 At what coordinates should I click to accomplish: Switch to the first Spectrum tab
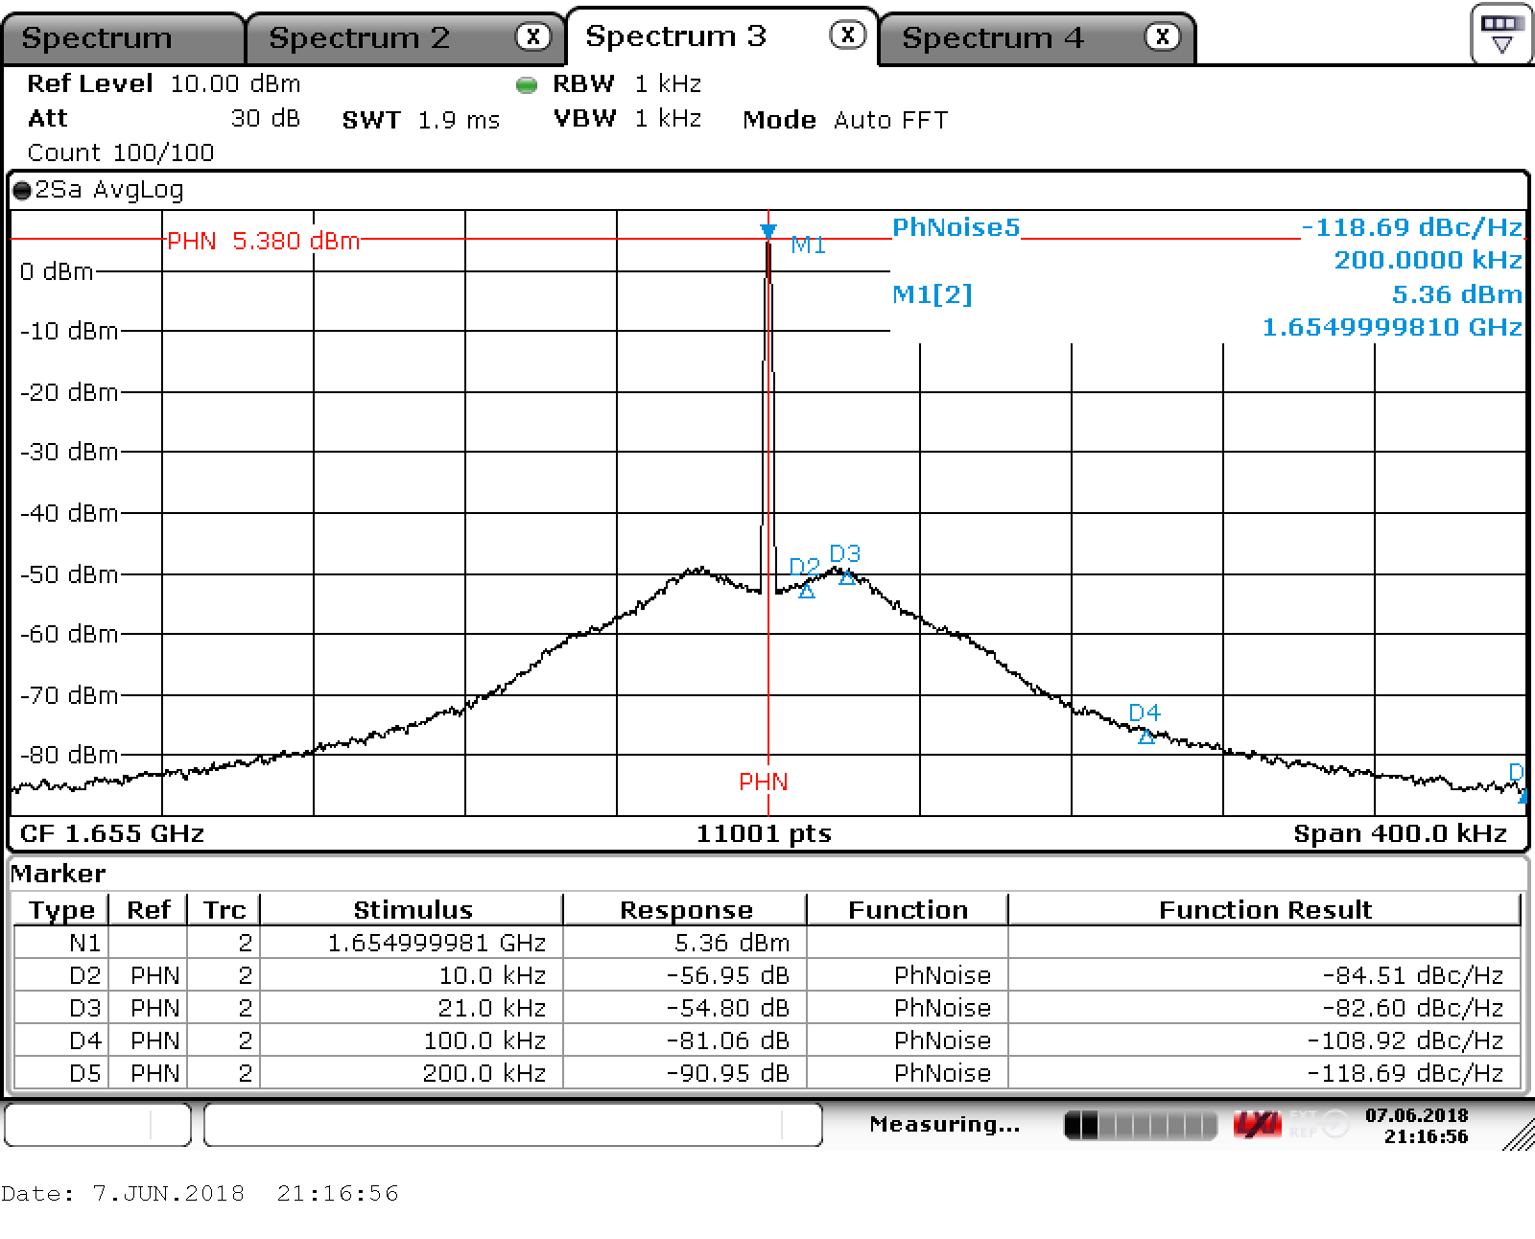(x=97, y=38)
